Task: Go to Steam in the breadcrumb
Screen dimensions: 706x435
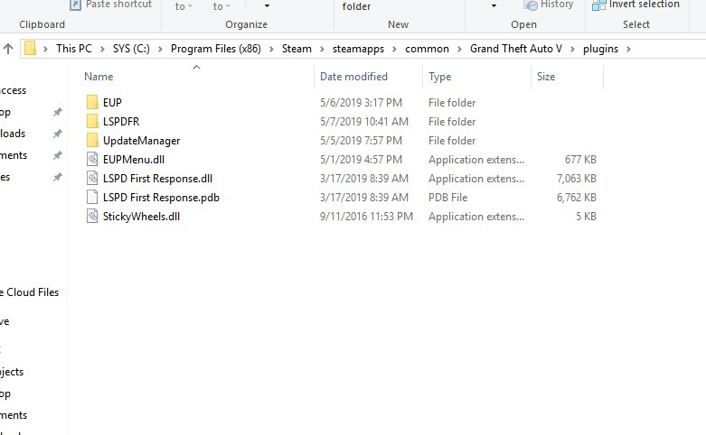Action: tap(297, 49)
